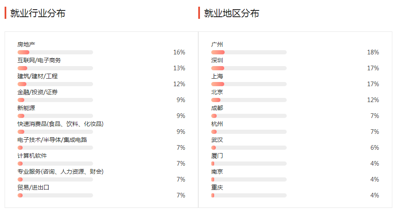Image resolution: width=394 pixels, height=210 pixels.
Task: Select the 金融/投资/证券 label
Action: pyautogui.click(x=37, y=92)
